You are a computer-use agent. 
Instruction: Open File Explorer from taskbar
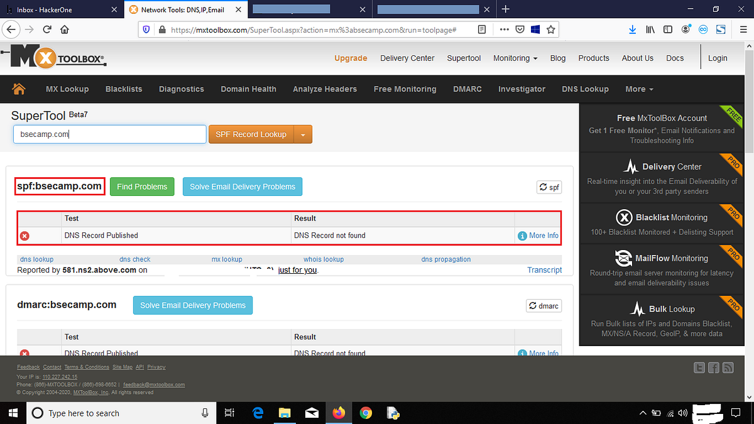[285, 413]
